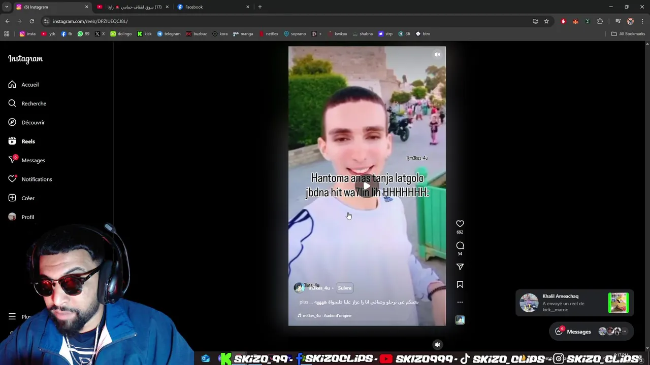Follow m3kes_4u with the Suivre button

click(x=344, y=288)
